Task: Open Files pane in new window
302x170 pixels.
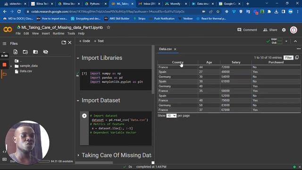Action: pyautogui.click(x=64, y=42)
